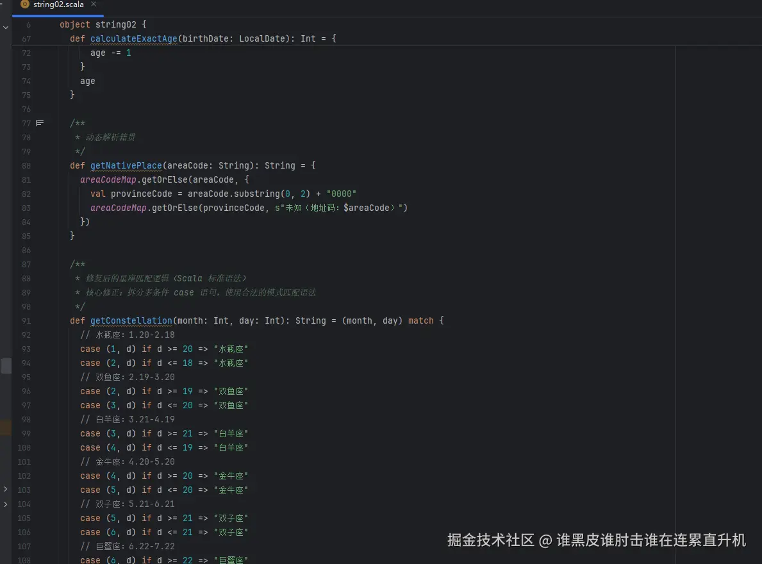
Task: Click 'age -= 1' on line 72
Action: 110,53
